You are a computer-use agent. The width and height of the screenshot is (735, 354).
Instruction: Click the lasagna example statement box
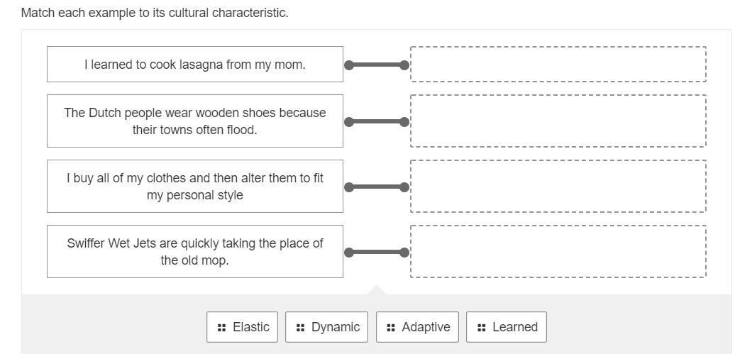[x=195, y=65]
